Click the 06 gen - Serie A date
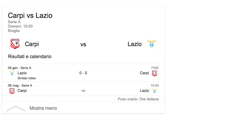 pos(20,68)
